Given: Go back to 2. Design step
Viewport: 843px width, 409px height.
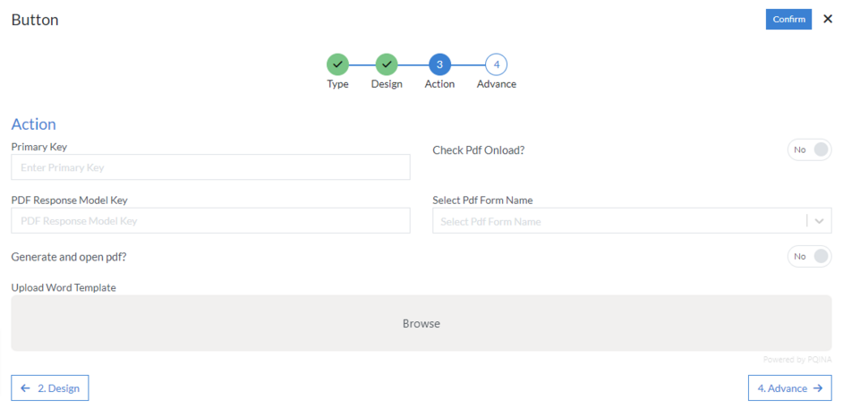Looking at the screenshot, I should (x=50, y=388).
